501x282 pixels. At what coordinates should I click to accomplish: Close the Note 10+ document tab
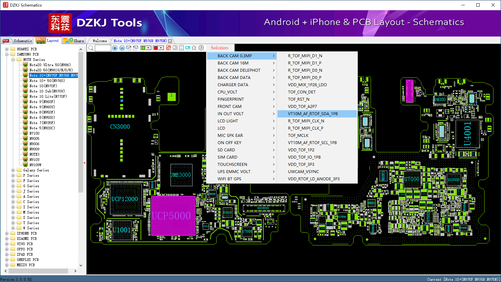(170, 41)
